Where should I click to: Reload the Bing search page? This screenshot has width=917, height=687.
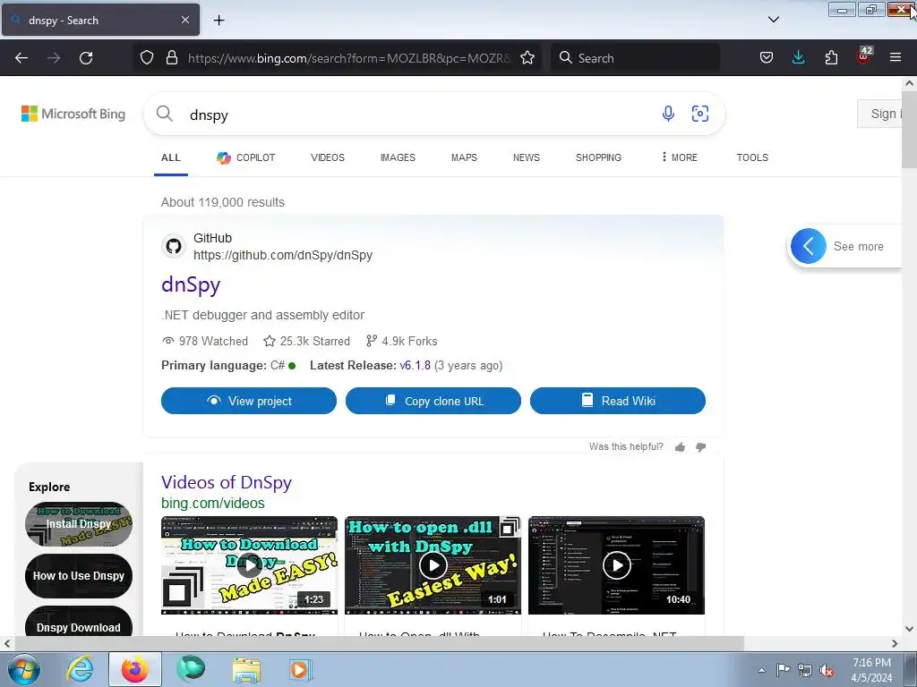[x=86, y=58]
